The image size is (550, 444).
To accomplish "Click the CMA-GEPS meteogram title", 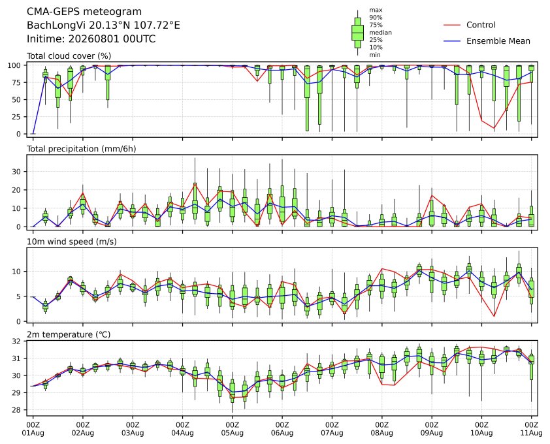I will point(84,12).
